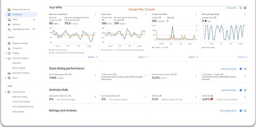Click the Store presence play icon
Image resolution: width=256 pixels, height=127 pixels.
pyautogui.click(x=9, y=92)
